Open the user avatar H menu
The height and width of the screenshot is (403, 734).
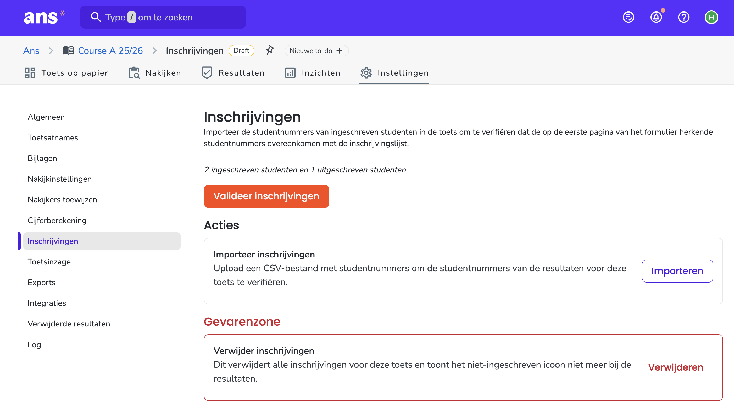pyautogui.click(x=711, y=17)
